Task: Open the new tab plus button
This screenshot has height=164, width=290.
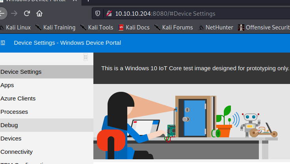Action: pos(89,1)
